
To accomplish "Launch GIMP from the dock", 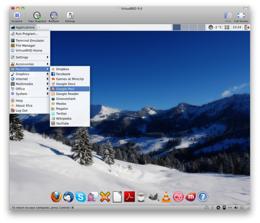I will (x=153, y=197).
